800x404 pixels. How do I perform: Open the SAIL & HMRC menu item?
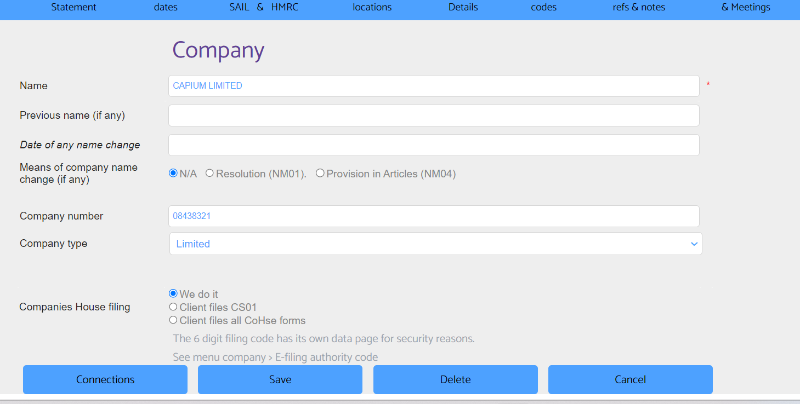(264, 7)
